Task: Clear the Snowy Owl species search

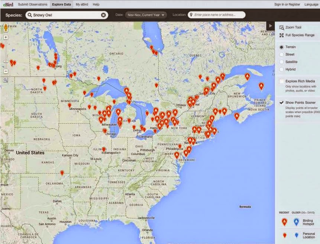Action: 103,15
